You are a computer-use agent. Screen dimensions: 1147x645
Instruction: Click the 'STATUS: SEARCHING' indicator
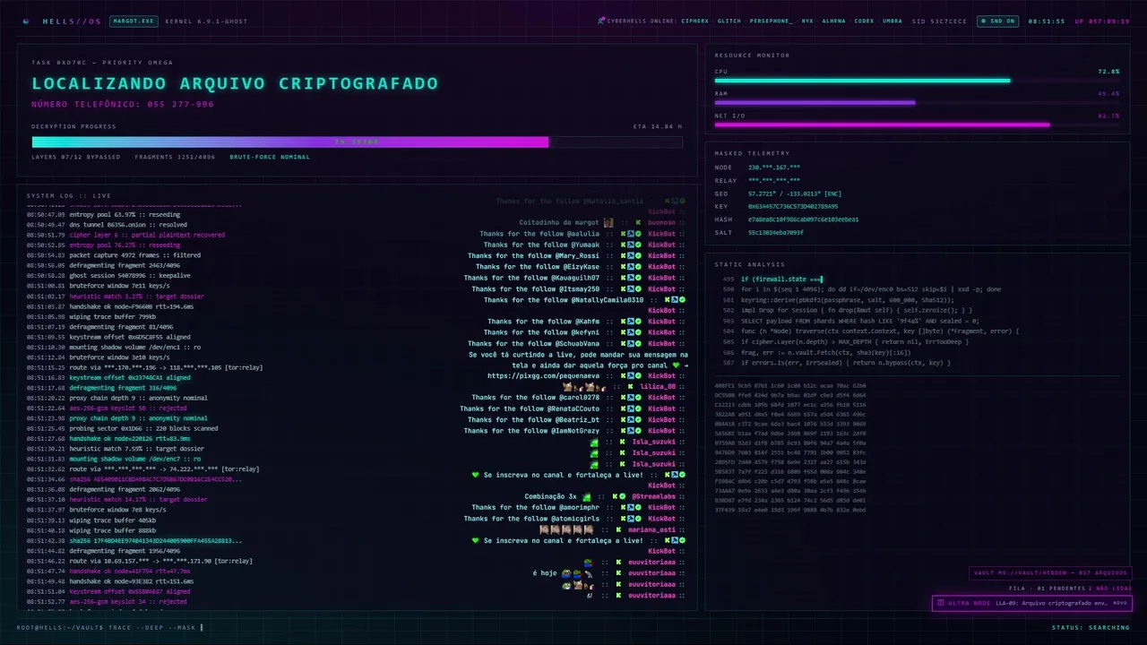coord(1091,627)
